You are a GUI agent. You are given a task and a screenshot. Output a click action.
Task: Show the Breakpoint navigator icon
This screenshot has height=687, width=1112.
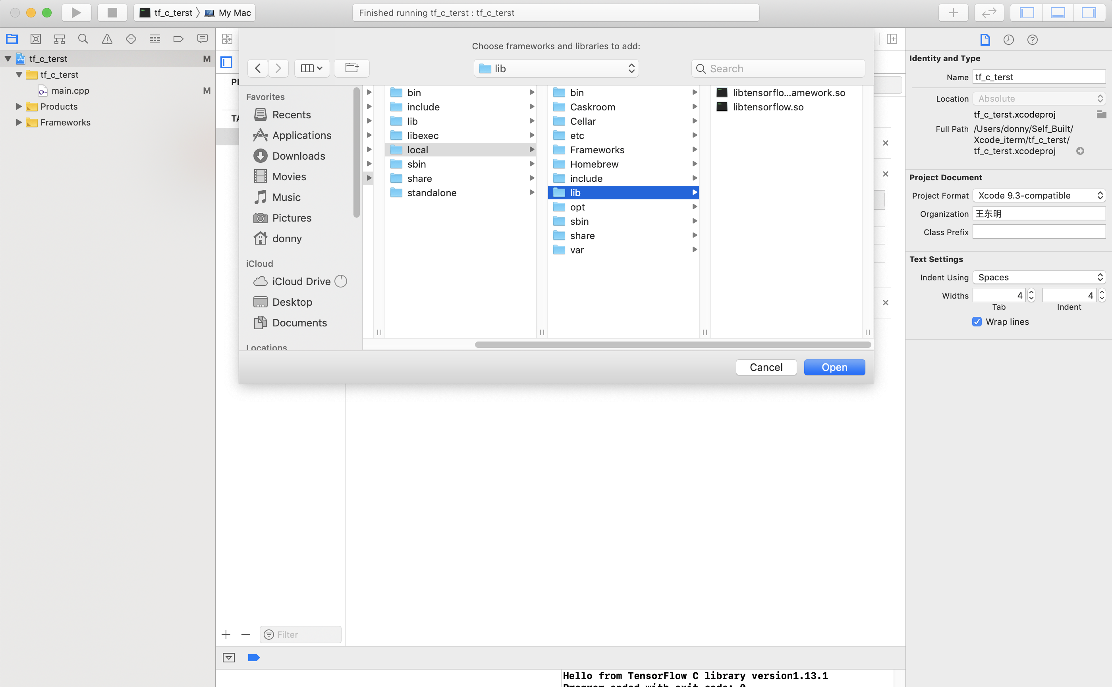coord(178,39)
